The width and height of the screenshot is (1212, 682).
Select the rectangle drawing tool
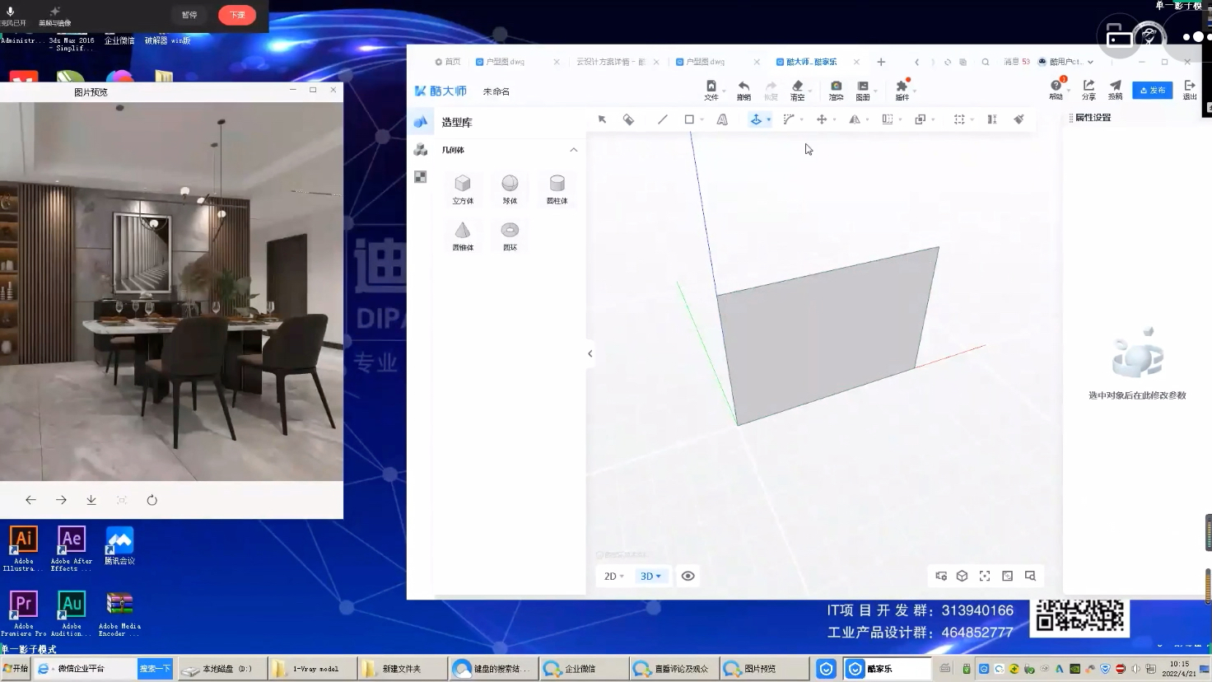coord(689,119)
